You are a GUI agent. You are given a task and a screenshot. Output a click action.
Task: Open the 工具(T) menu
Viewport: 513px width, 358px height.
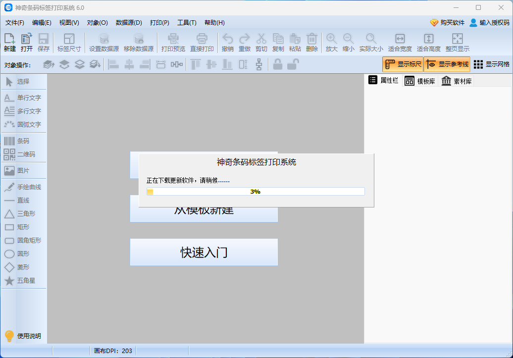point(187,23)
